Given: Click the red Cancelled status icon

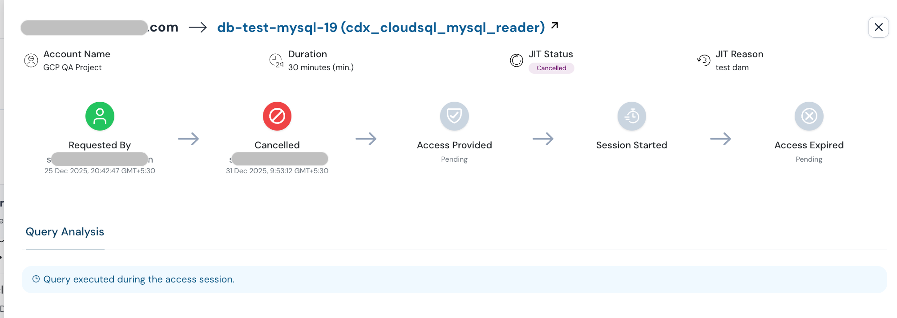Looking at the screenshot, I should [x=277, y=116].
